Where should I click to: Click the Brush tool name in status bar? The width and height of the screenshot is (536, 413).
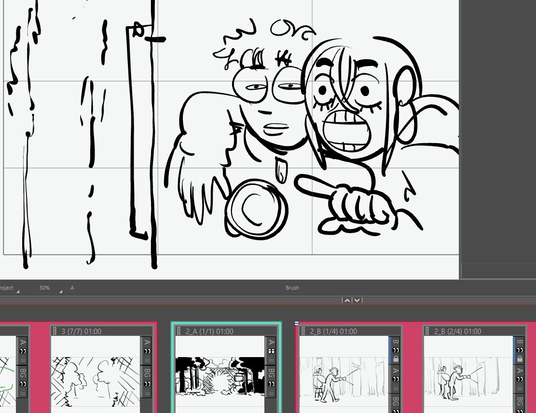pos(292,288)
